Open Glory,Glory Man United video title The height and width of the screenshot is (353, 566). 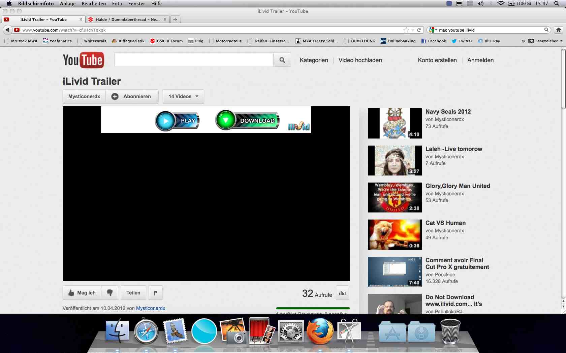click(458, 186)
